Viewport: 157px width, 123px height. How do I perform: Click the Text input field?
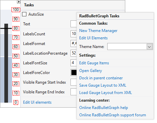[73, 24]
